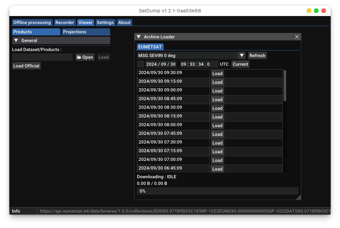Select timestamp text 2024/09/30 08:00:09
Viewport: 340px width, 228px height.
tap(160, 125)
